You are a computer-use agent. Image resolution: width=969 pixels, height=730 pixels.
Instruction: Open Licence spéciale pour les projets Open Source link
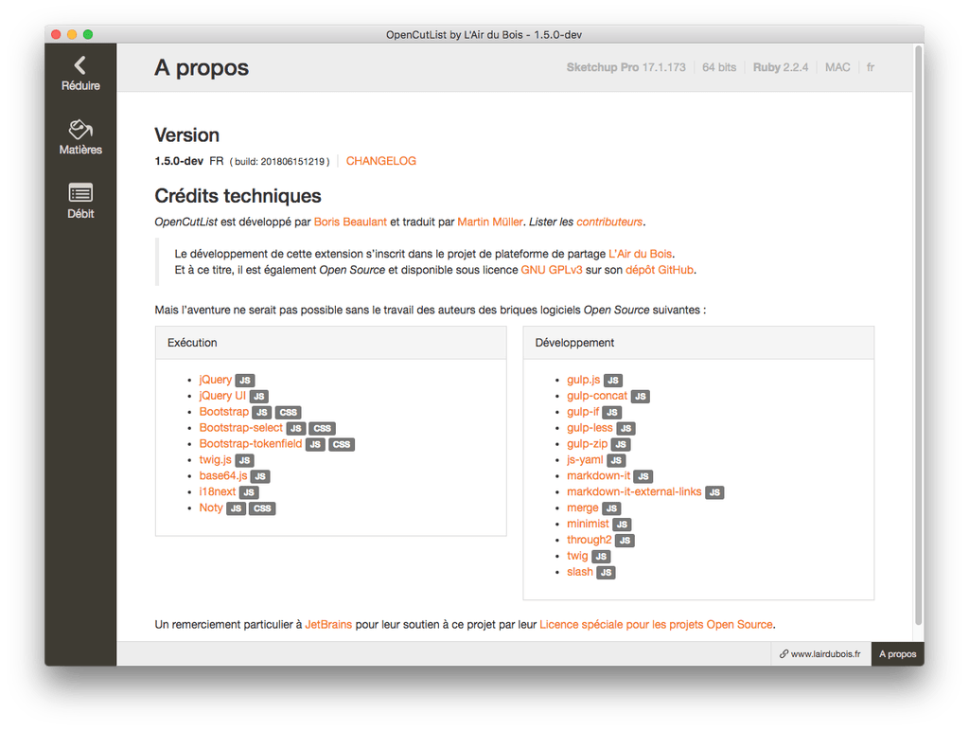coord(656,624)
